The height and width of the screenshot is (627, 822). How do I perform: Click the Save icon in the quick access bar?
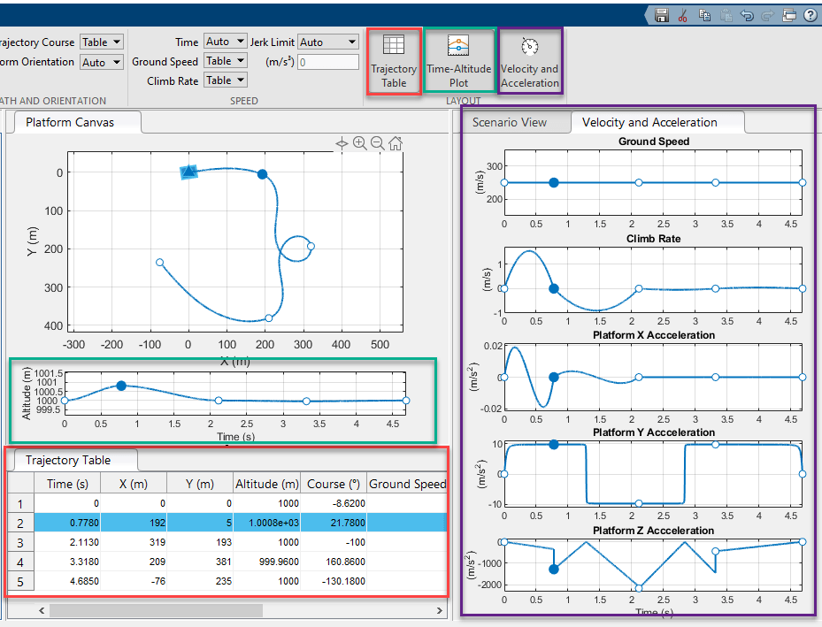(661, 15)
